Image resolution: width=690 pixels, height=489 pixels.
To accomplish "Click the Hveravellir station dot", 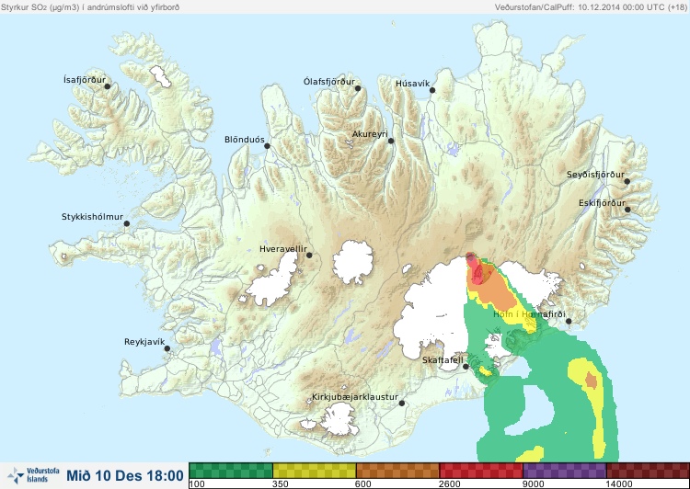I will coord(309,255).
